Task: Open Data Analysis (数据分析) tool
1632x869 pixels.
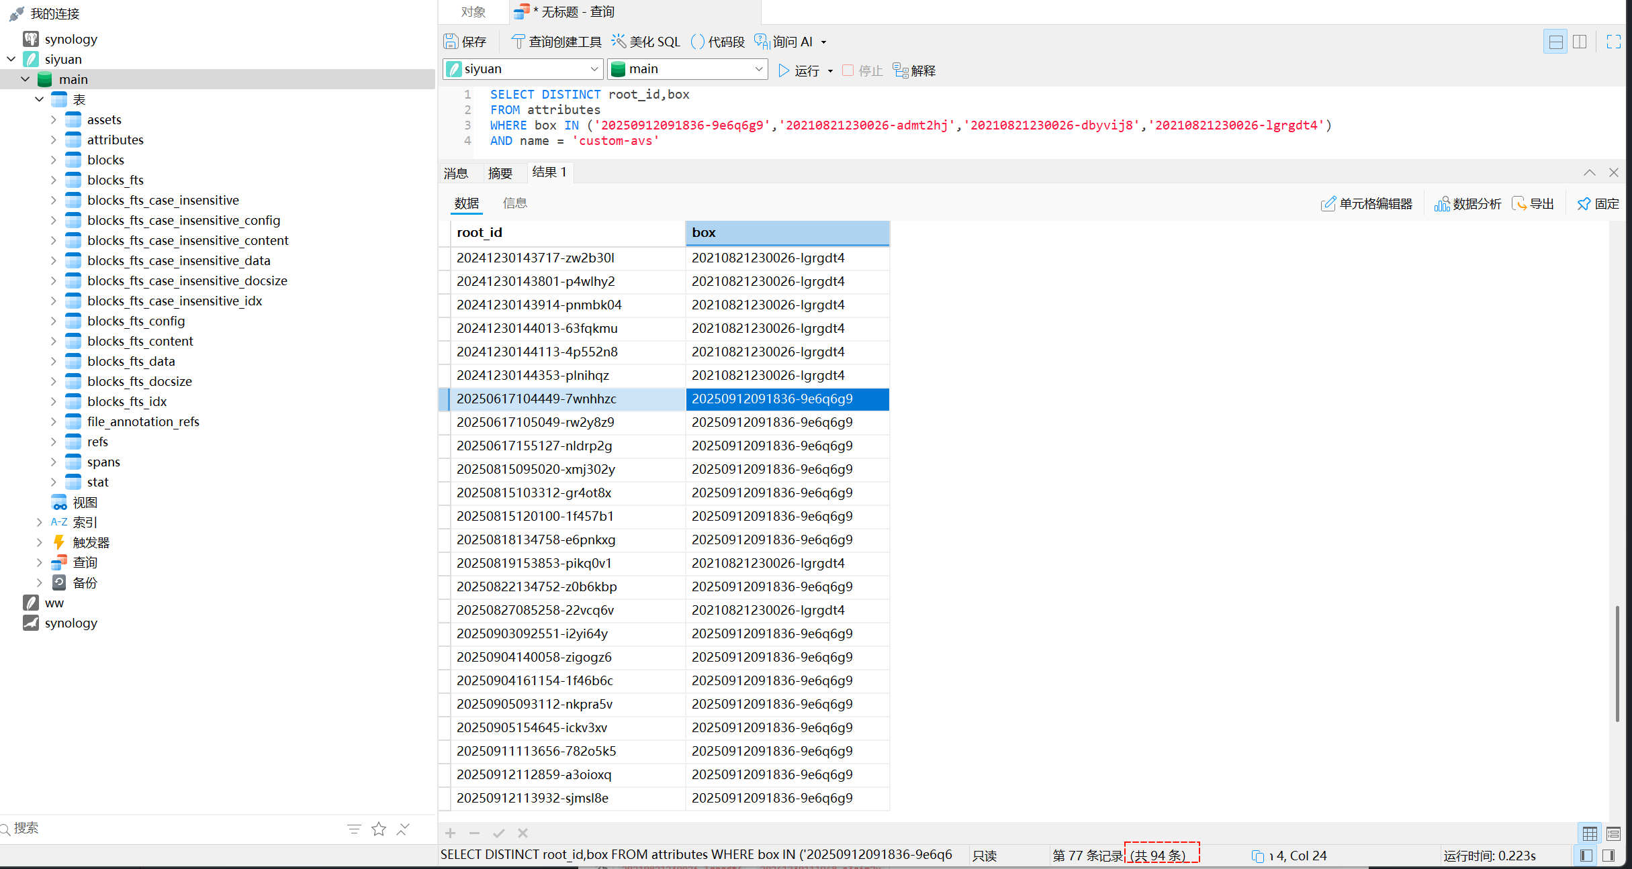Action: coord(1467,203)
